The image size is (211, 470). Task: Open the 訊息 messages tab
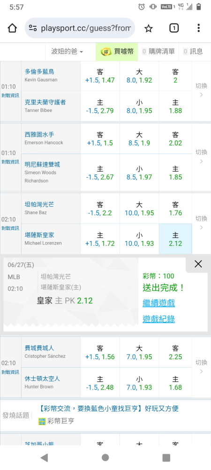[193, 52]
